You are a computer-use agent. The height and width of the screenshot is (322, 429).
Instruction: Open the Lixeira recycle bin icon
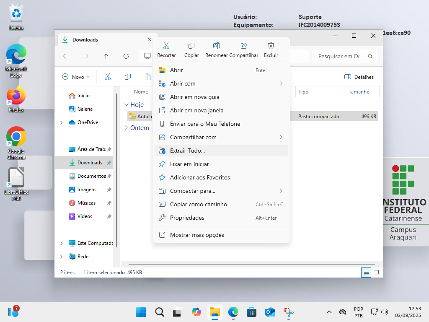click(x=16, y=17)
